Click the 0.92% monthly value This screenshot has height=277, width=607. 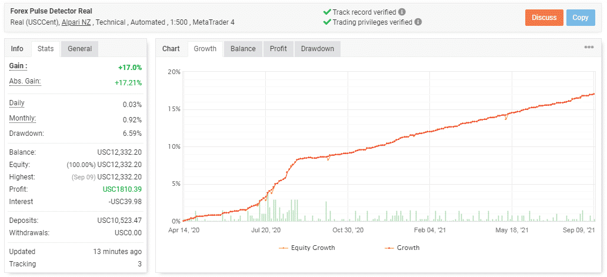coord(133,119)
